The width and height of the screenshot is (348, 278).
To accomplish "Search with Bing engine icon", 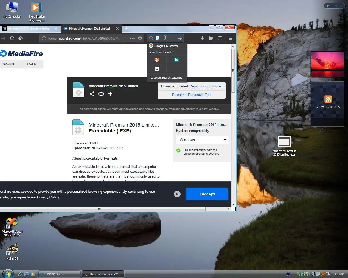I will pyautogui.click(x=176, y=60).
